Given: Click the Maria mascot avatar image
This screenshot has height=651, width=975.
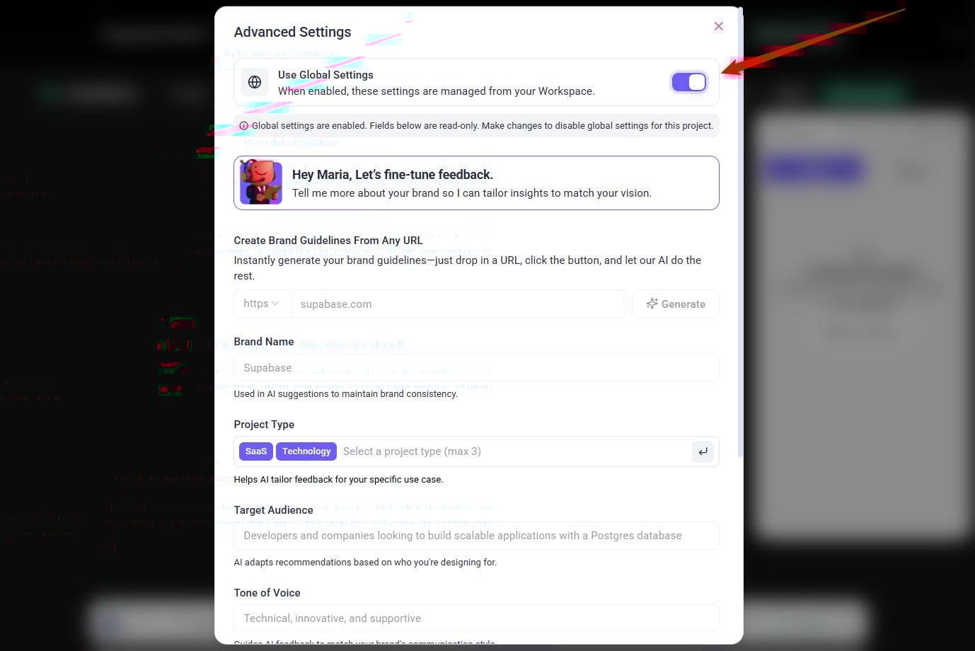Looking at the screenshot, I should click(x=261, y=183).
